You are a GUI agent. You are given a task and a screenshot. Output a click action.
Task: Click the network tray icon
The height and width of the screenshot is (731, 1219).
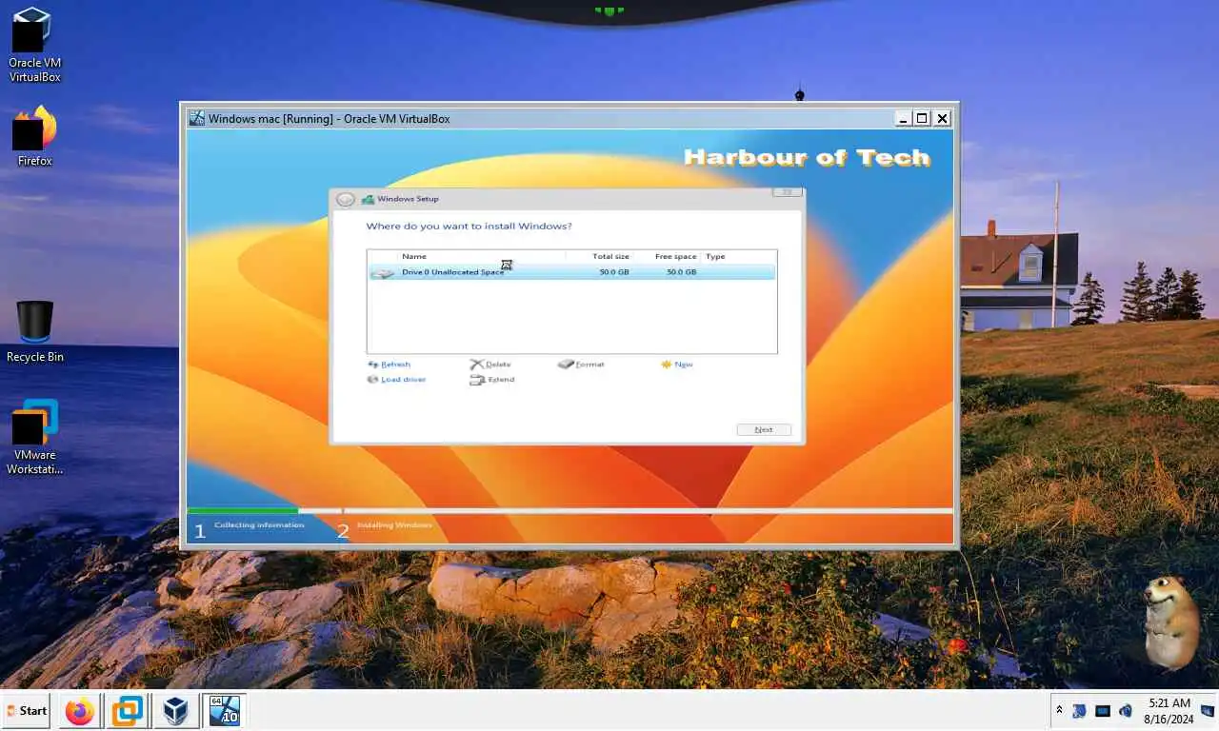pos(1103,710)
